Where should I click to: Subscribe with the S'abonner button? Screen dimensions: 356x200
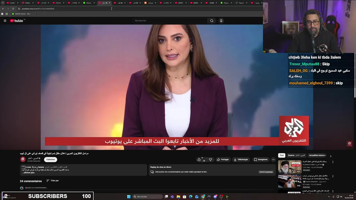coord(51,159)
